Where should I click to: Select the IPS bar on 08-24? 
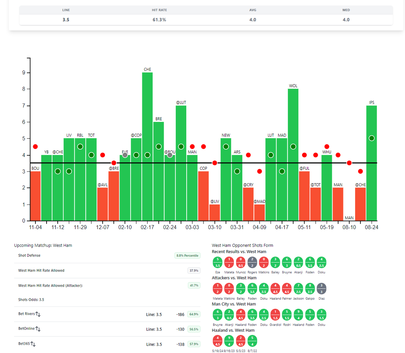372,163
